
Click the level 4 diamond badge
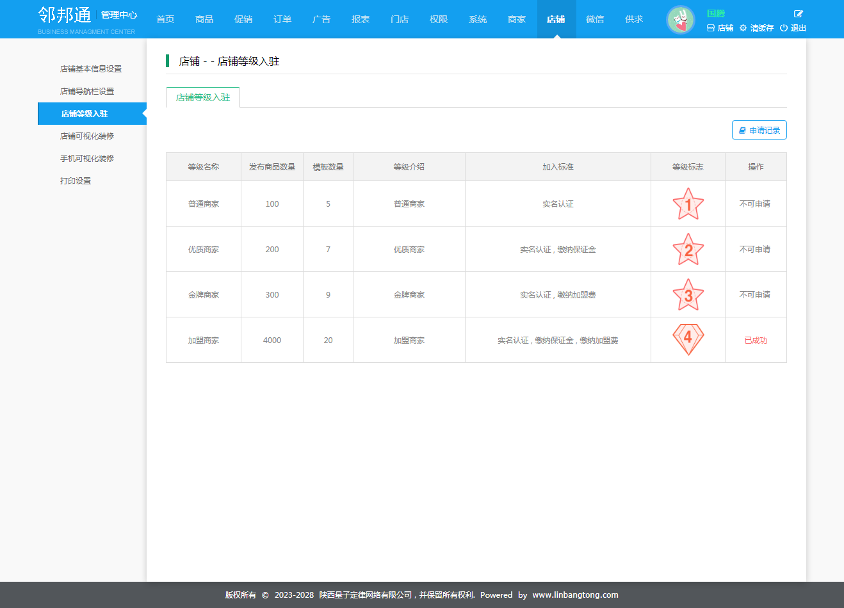pyautogui.click(x=688, y=339)
